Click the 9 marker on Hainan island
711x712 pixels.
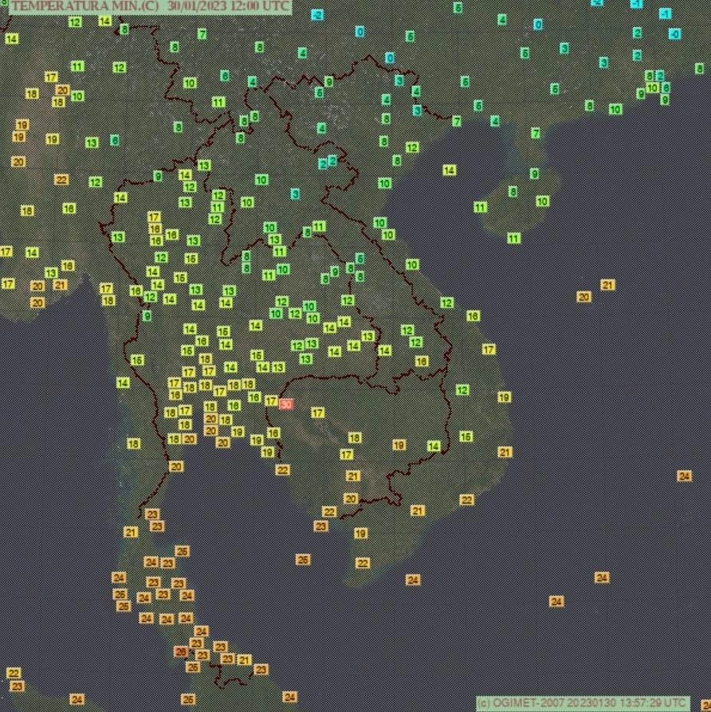(534, 174)
